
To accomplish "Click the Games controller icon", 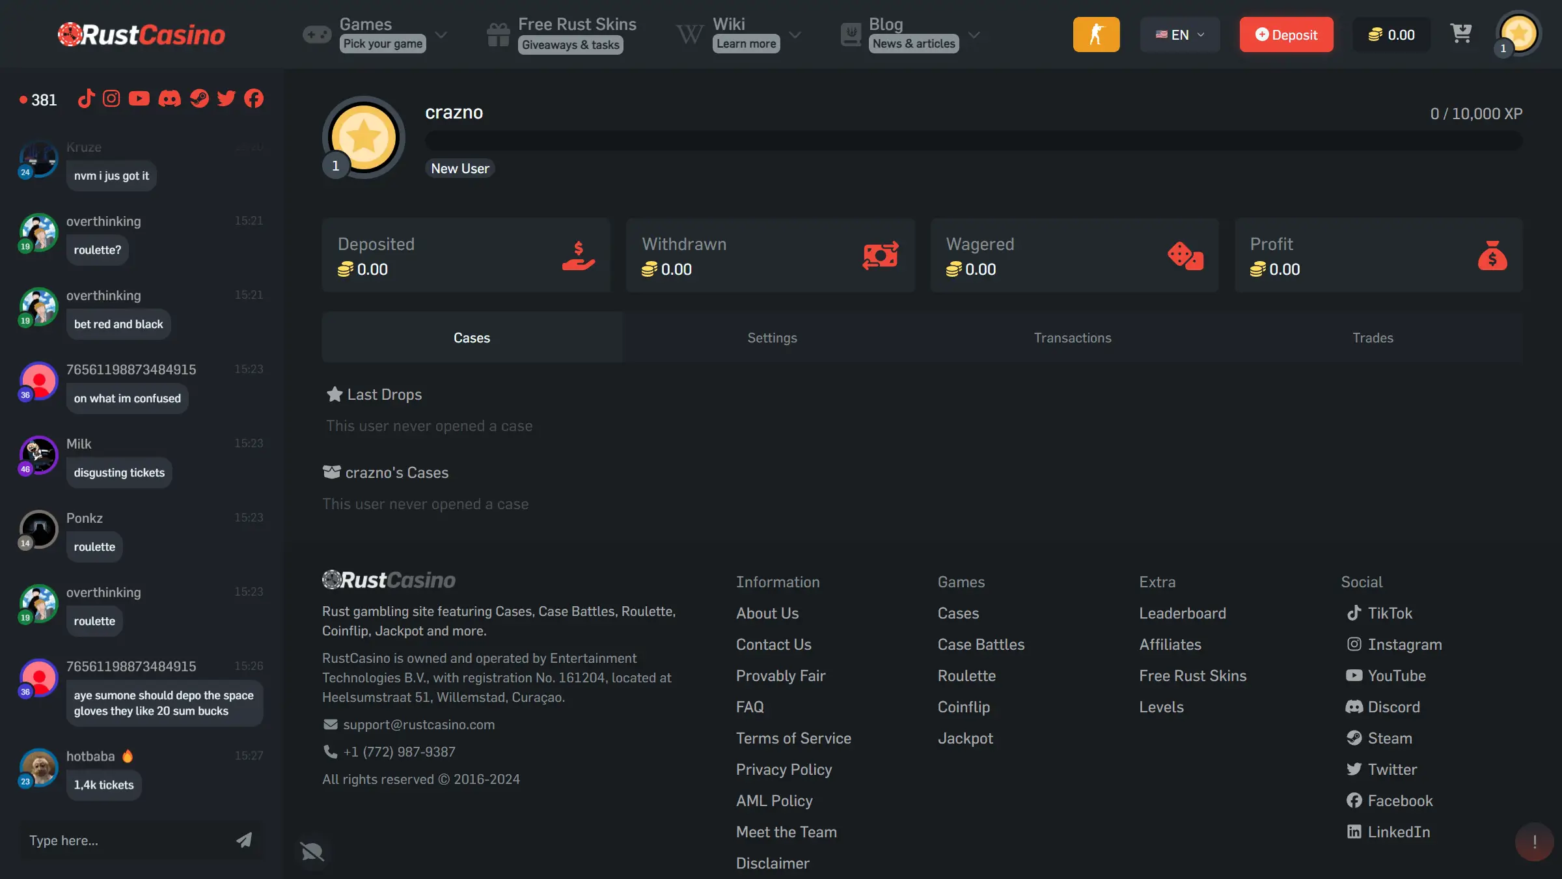I will [317, 35].
